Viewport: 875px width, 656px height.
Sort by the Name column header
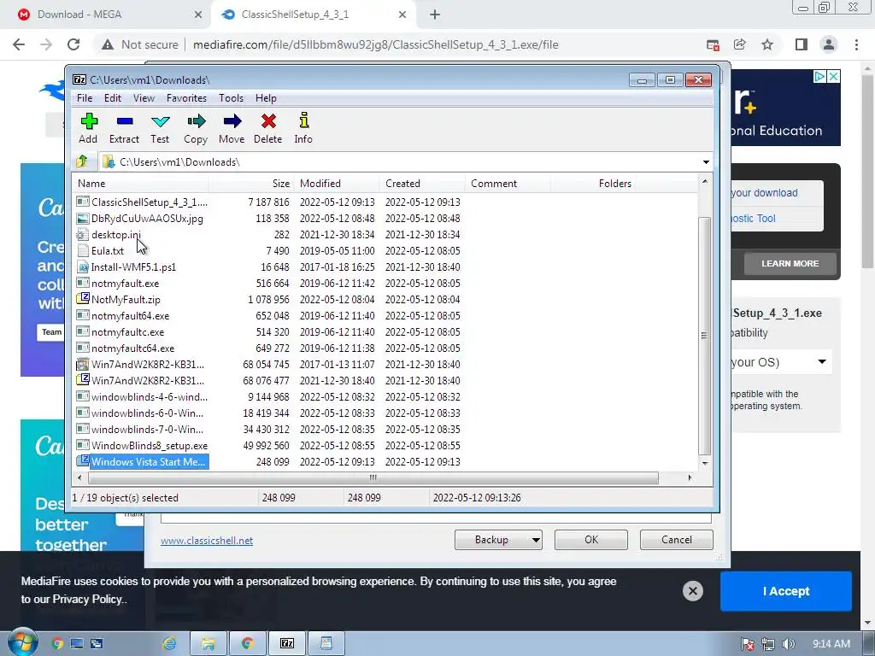141,184
